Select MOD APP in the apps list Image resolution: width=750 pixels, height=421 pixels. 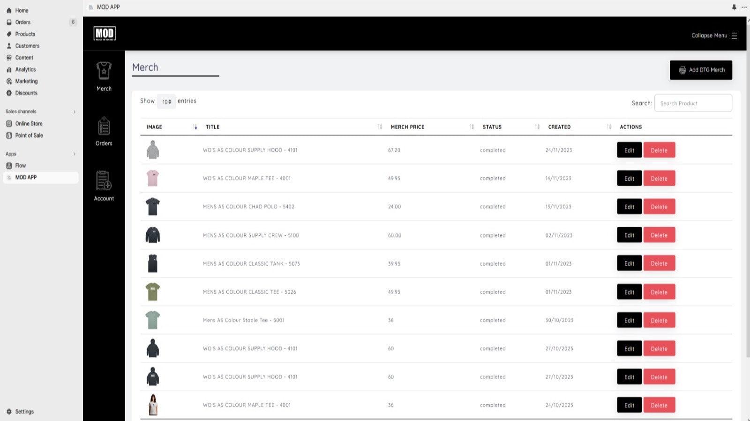26,177
